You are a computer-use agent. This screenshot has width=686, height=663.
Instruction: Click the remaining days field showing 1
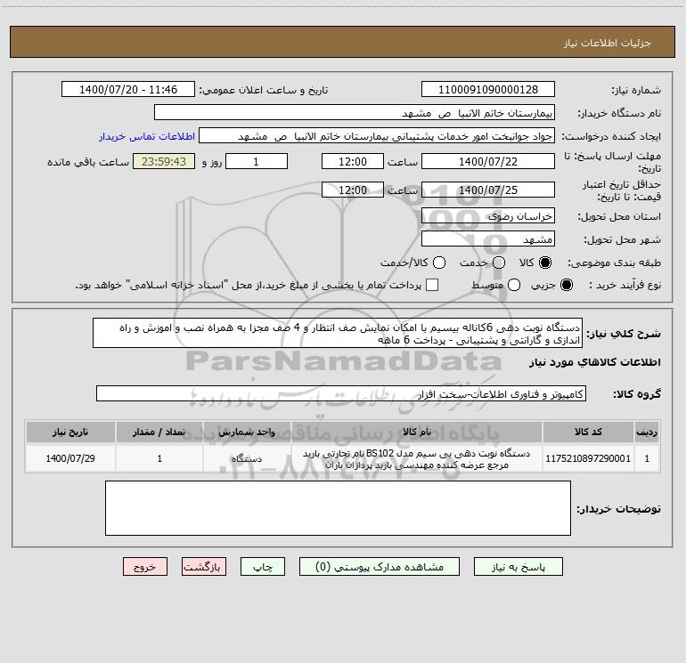257,161
